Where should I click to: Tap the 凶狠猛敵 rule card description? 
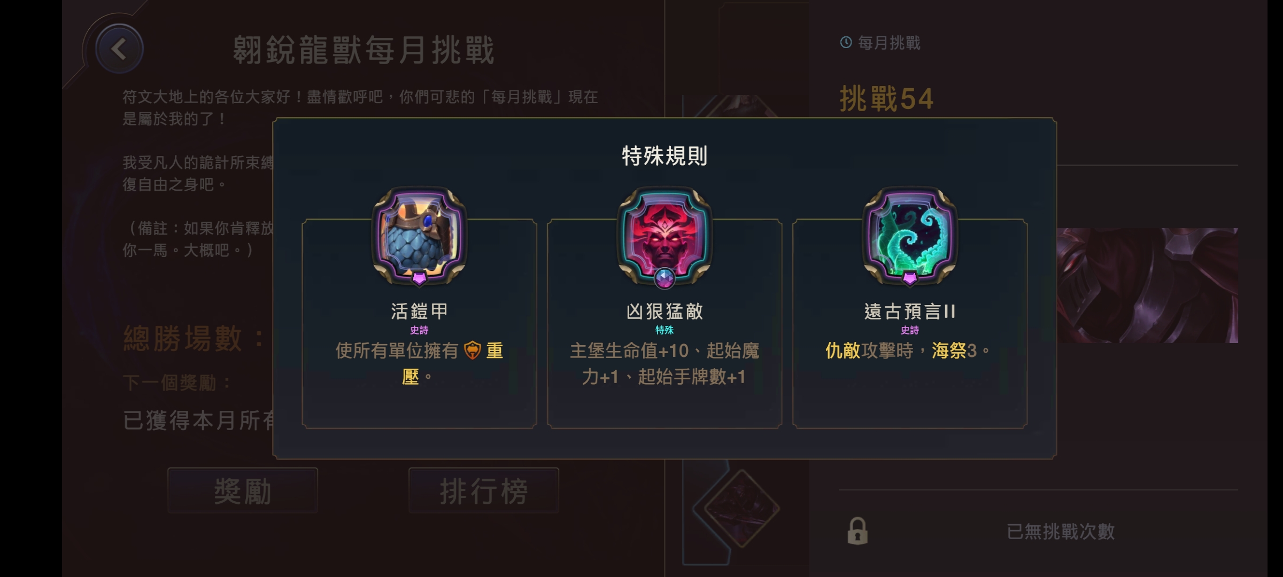(x=664, y=363)
